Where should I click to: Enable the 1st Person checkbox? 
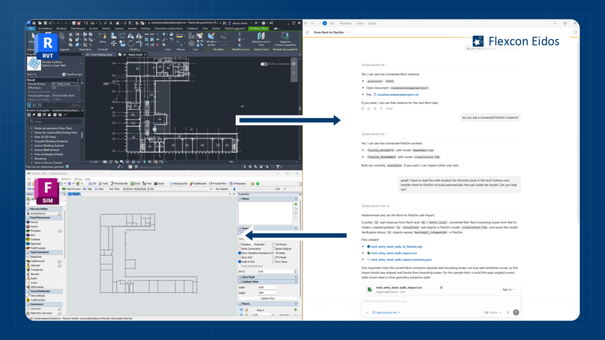point(274,244)
